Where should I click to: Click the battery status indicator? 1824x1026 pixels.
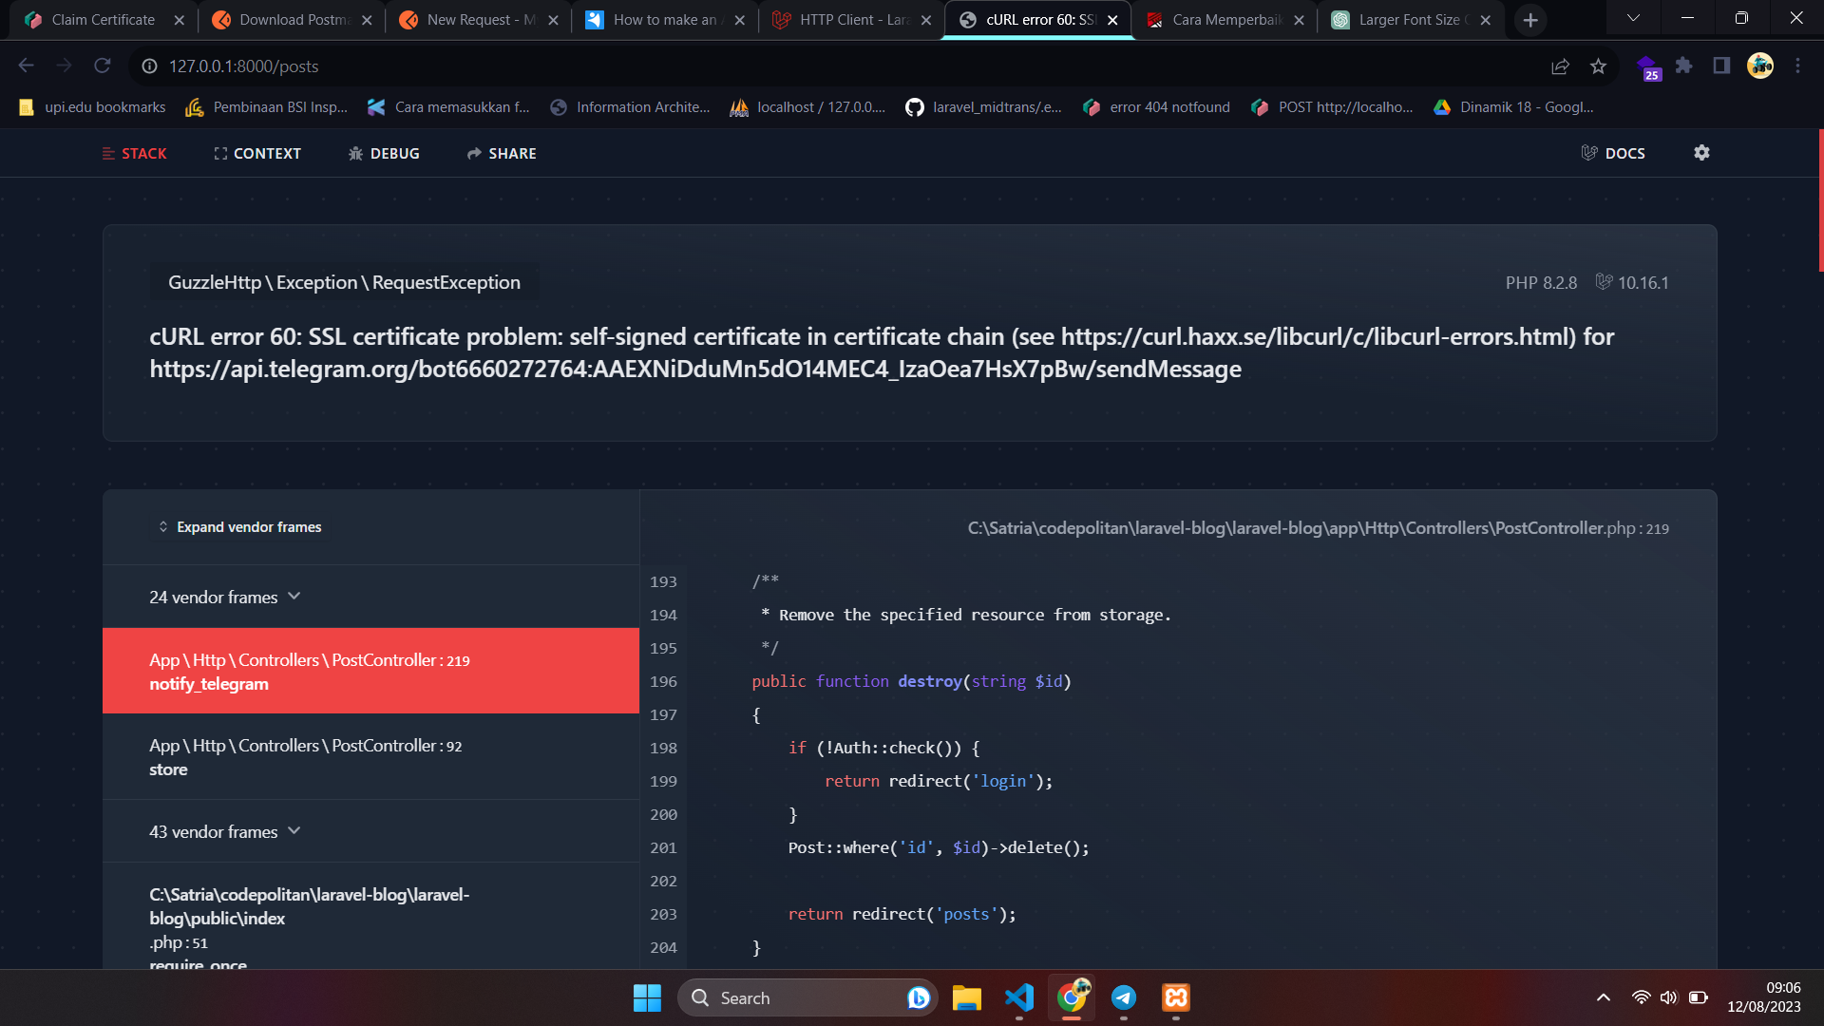[1700, 997]
